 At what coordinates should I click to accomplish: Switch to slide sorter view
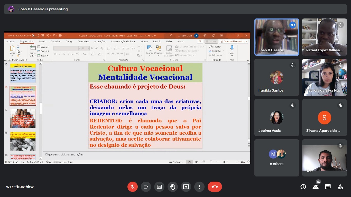tap(197, 162)
